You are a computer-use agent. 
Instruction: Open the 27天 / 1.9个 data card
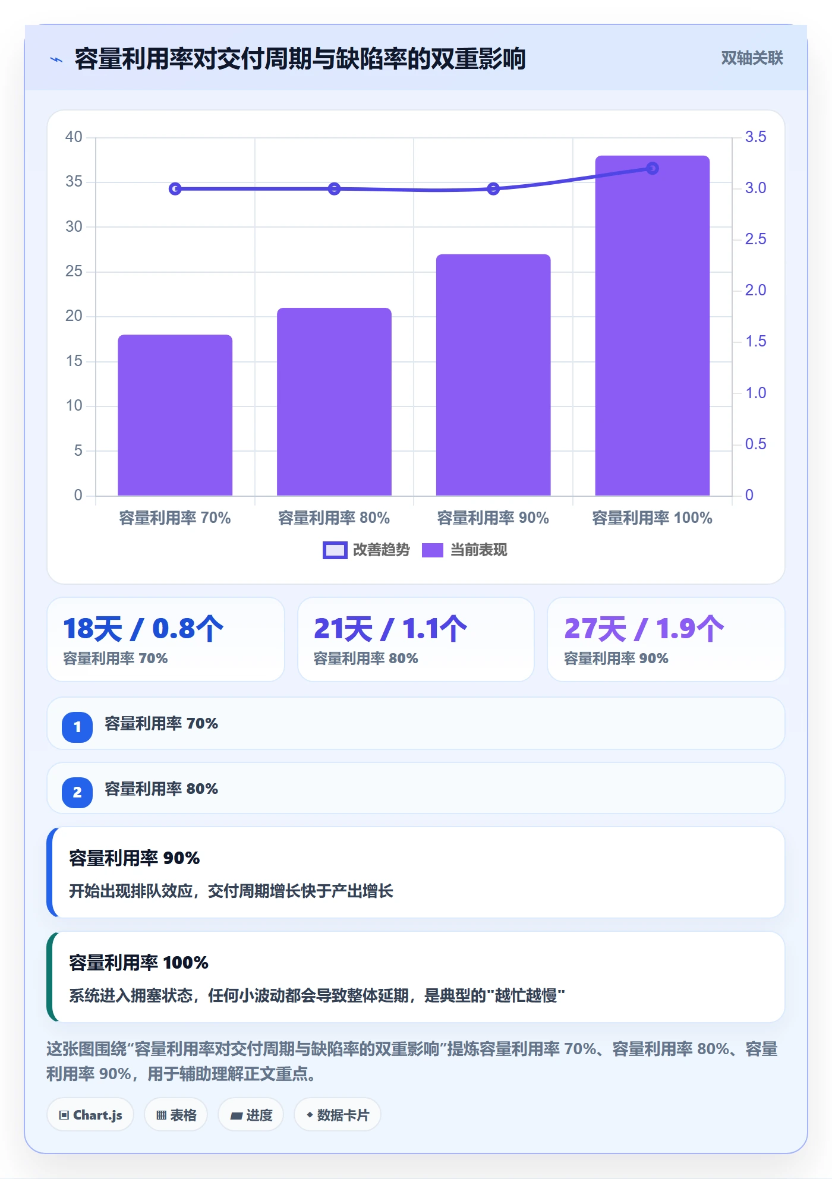666,639
